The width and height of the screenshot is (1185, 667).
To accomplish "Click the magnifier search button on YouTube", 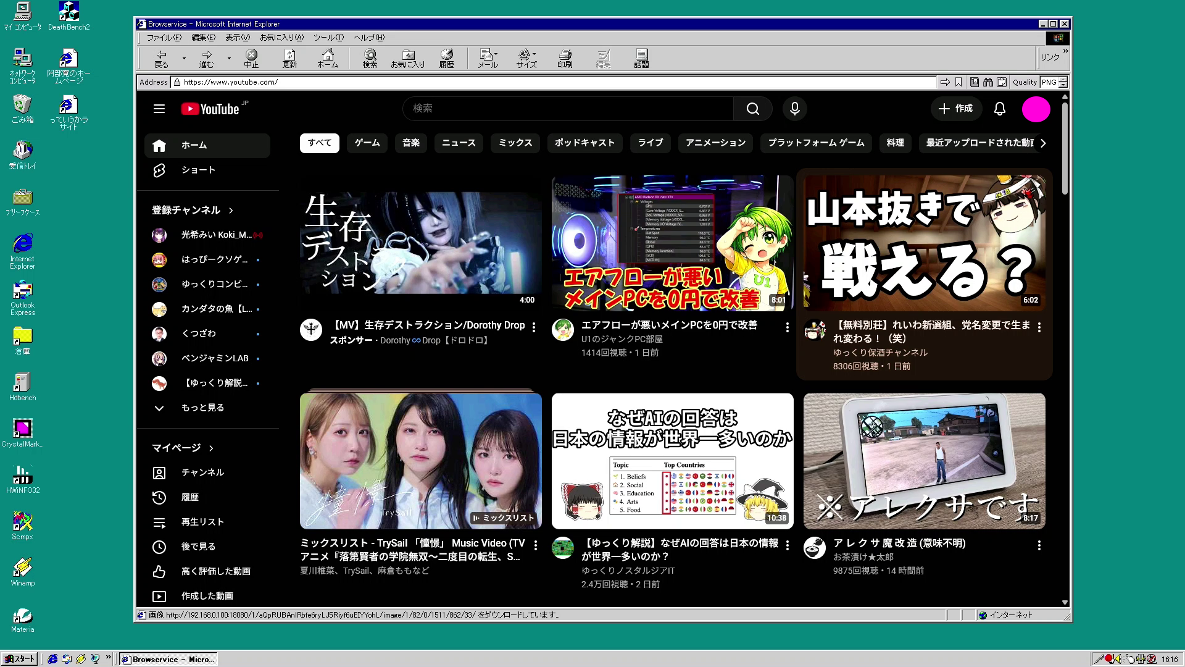I will click(x=753, y=109).
